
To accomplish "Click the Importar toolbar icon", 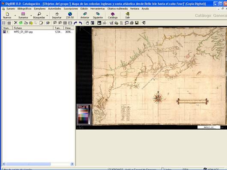I will pyautogui.click(x=57, y=15).
